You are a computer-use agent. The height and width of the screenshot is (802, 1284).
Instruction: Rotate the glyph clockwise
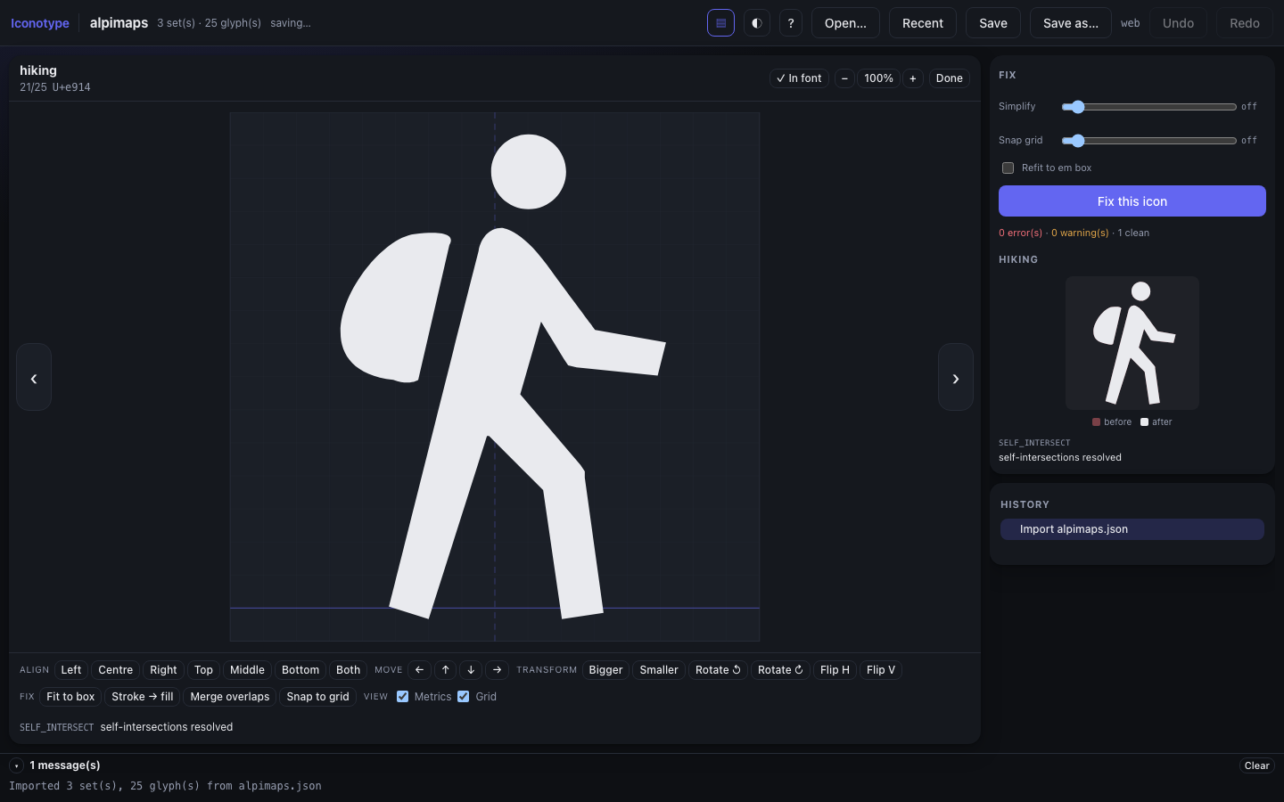[x=780, y=670]
